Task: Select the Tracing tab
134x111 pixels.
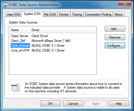Action: click(x=77, y=14)
